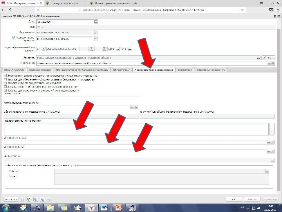282x212 pixels.
Task: Click the attachment paperclip icon in bottom toolbar
Action: pos(42,199)
